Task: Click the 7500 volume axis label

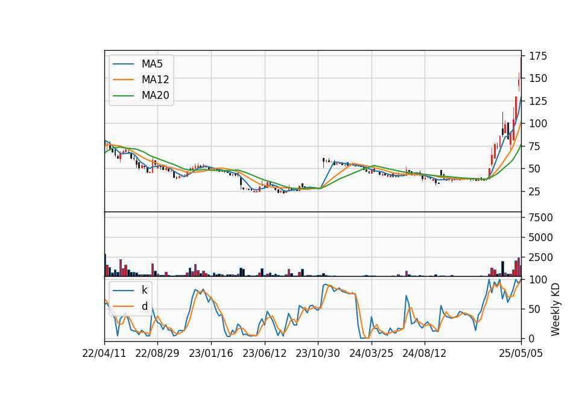Action: (x=541, y=218)
